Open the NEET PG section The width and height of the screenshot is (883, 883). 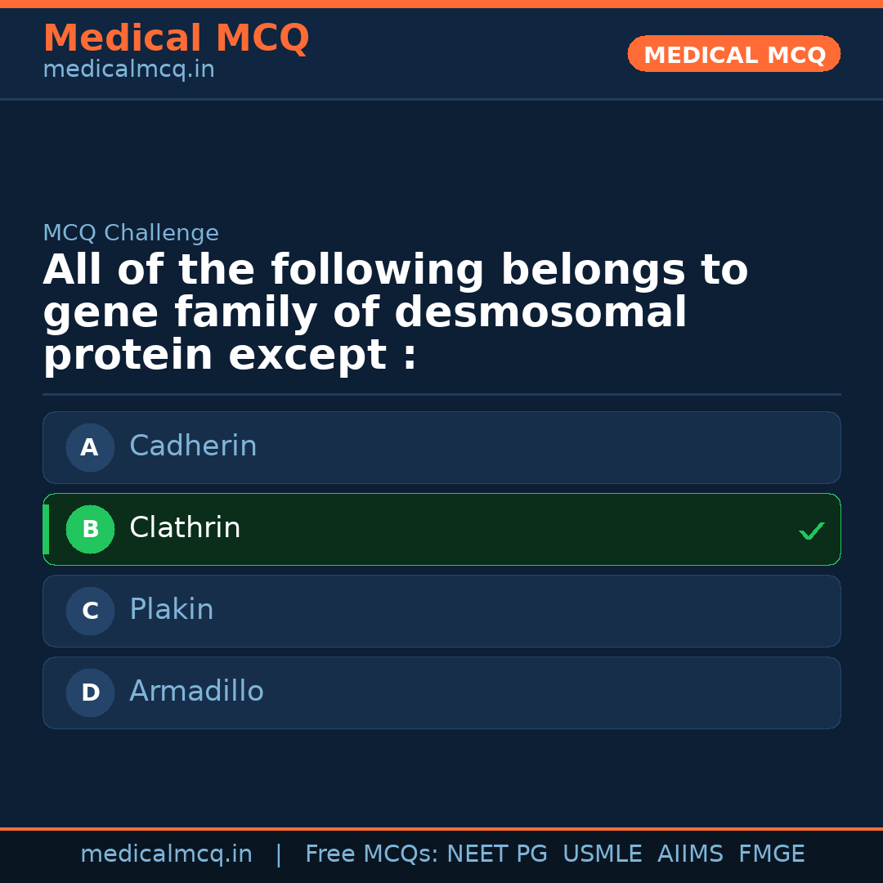[496, 853]
